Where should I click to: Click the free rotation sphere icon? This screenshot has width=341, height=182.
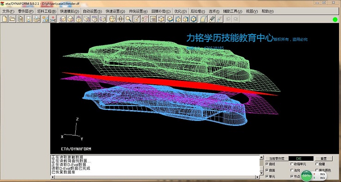coord(112,19)
